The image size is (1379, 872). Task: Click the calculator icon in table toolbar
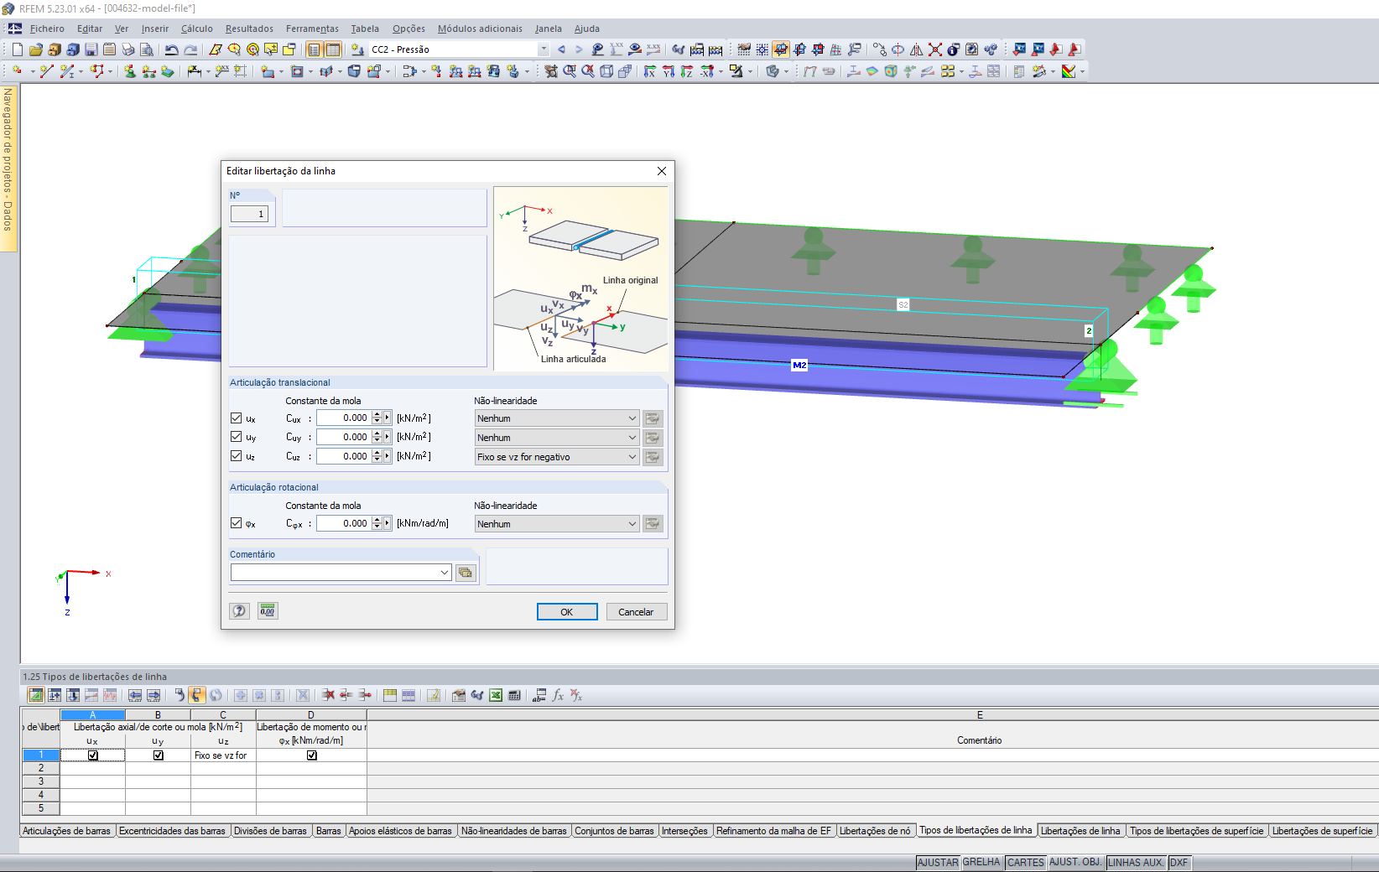click(x=514, y=695)
